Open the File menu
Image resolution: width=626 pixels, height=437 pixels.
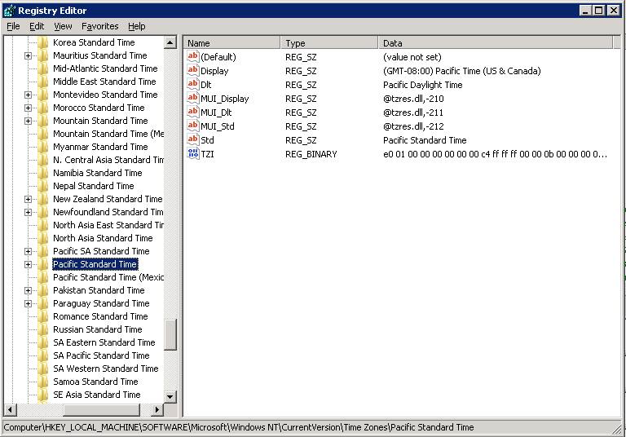click(13, 26)
